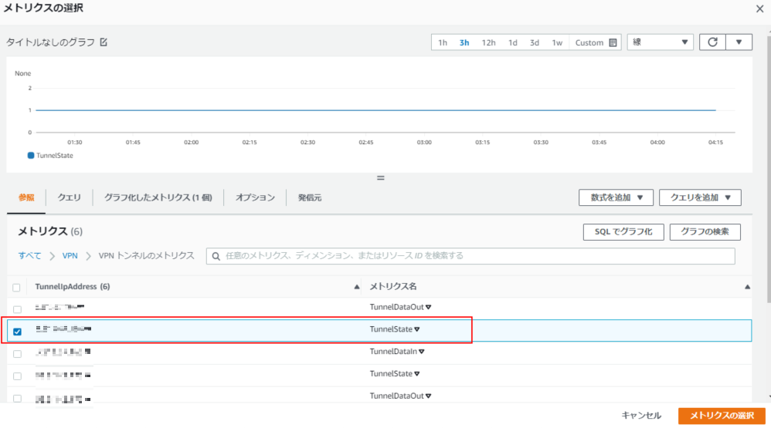The height and width of the screenshot is (428, 771).
Task: Open the refresh options dropdown arrow
Action: pyautogui.click(x=739, y=42)
